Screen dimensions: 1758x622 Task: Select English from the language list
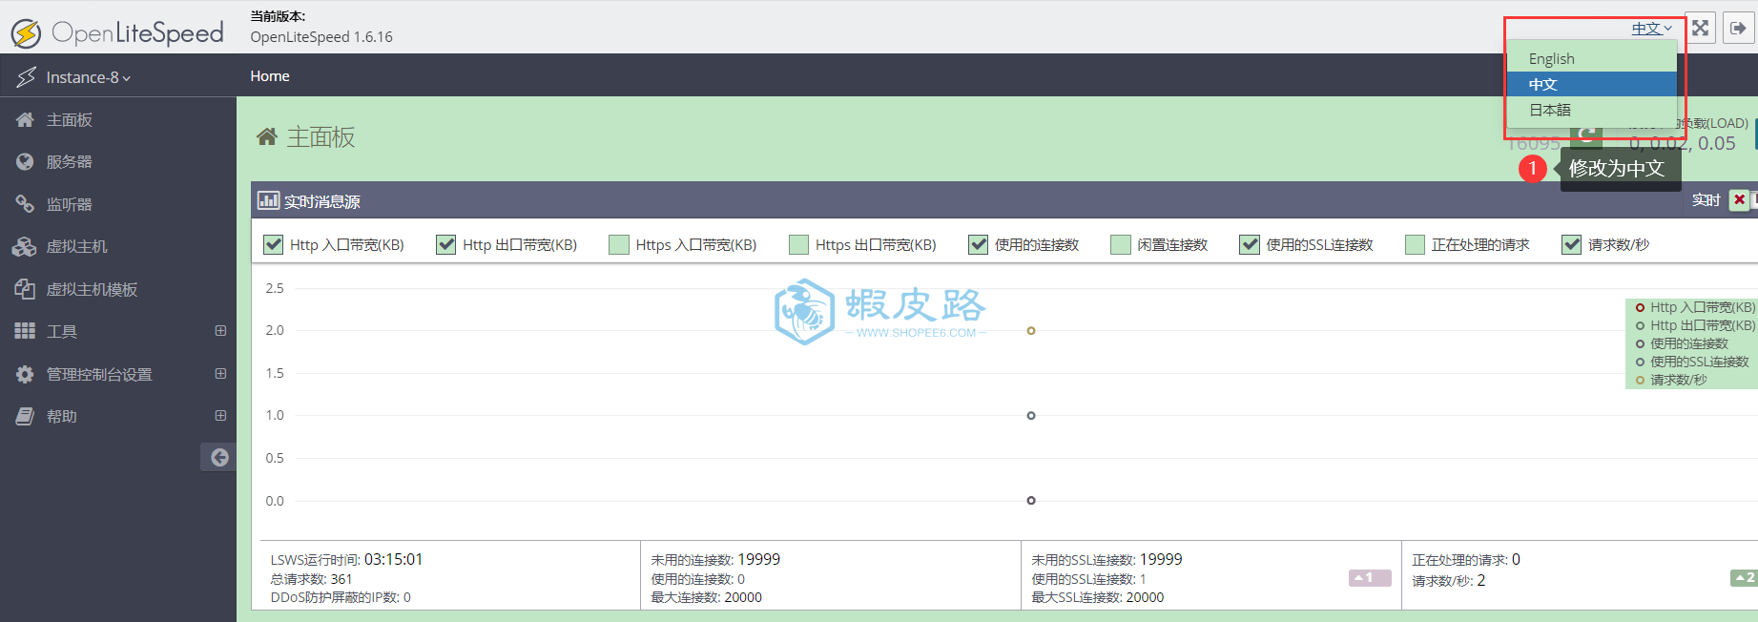(1592, 58)
